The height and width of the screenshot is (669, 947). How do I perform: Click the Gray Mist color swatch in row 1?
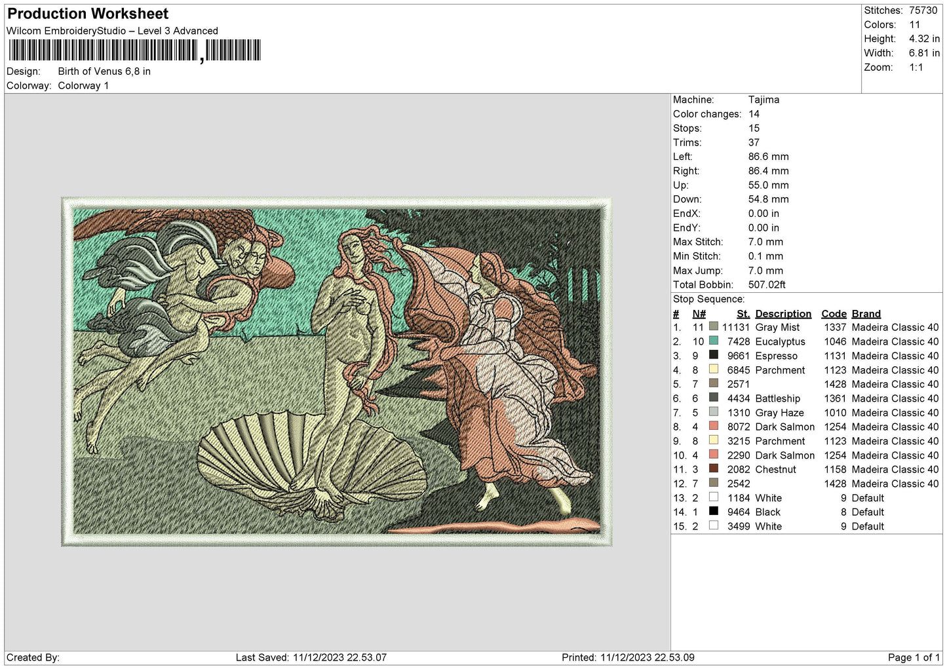(x=714, y=326)
